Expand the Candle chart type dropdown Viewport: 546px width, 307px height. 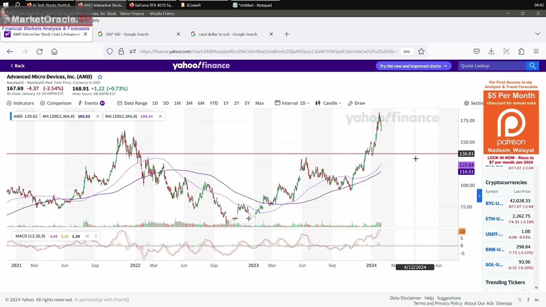tap(328, 103)
